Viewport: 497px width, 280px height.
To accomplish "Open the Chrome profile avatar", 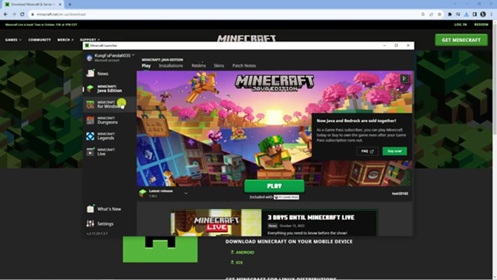I will 483,14.
